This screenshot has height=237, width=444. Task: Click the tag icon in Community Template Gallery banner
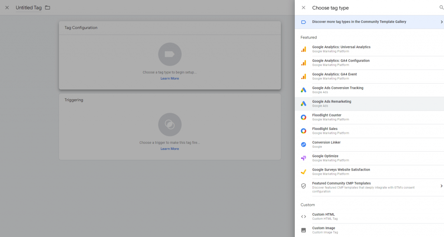point(304,22)
